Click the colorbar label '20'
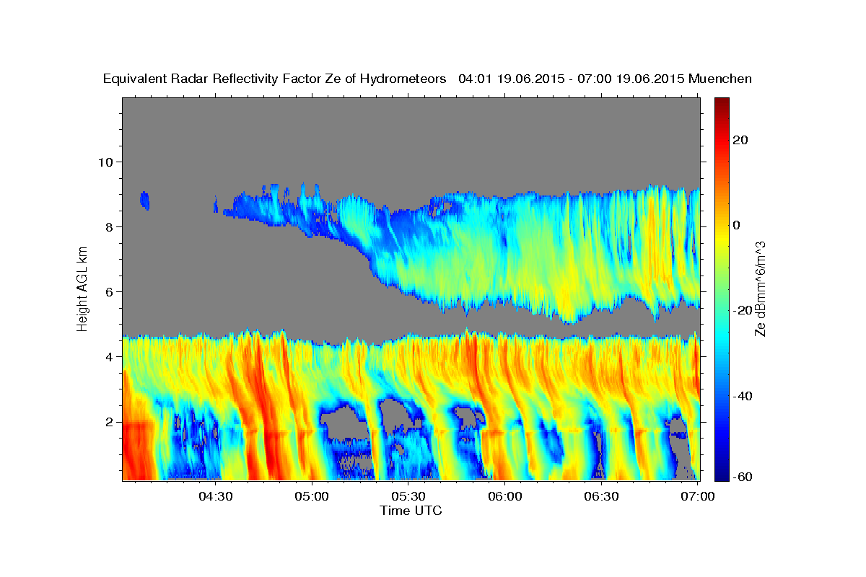This screenshot has width=866, height=577. coord(742,140)
